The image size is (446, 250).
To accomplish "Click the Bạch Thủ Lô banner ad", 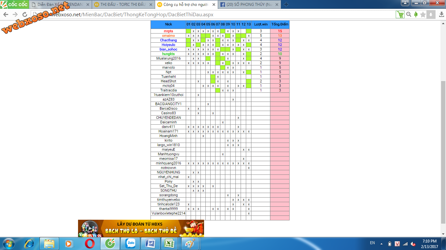I will click(141, 228).
